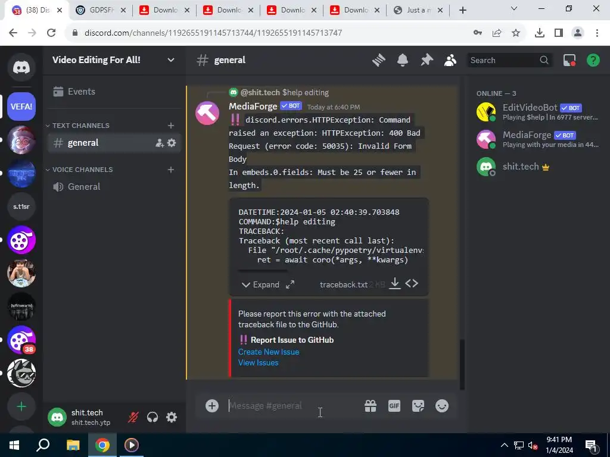Image resolution: width=610 pixels, height=457 pixels.
Task: View traceback.txt source code icon
Action: coord(412,283)
